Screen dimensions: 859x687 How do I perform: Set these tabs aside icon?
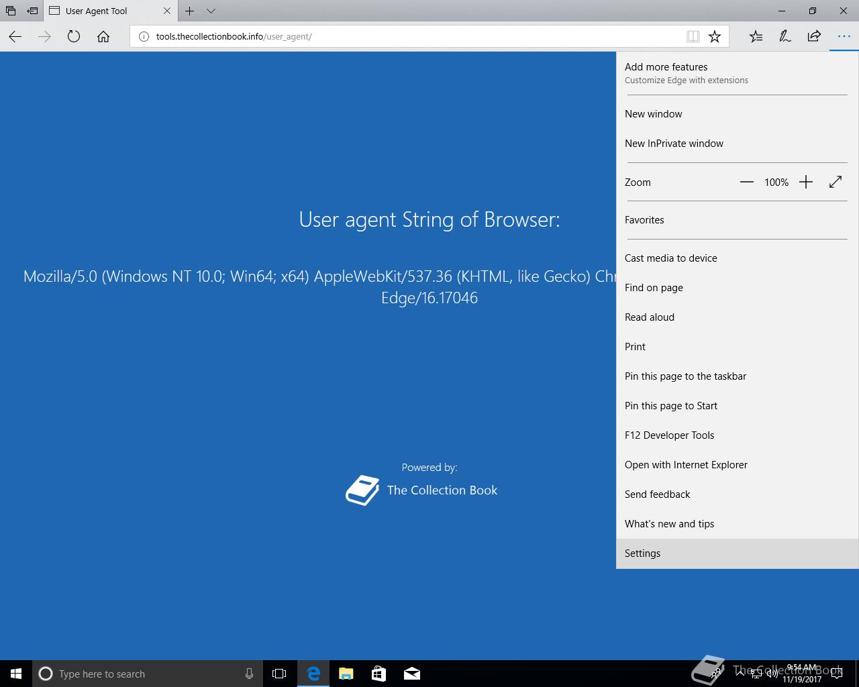point(32,11)
